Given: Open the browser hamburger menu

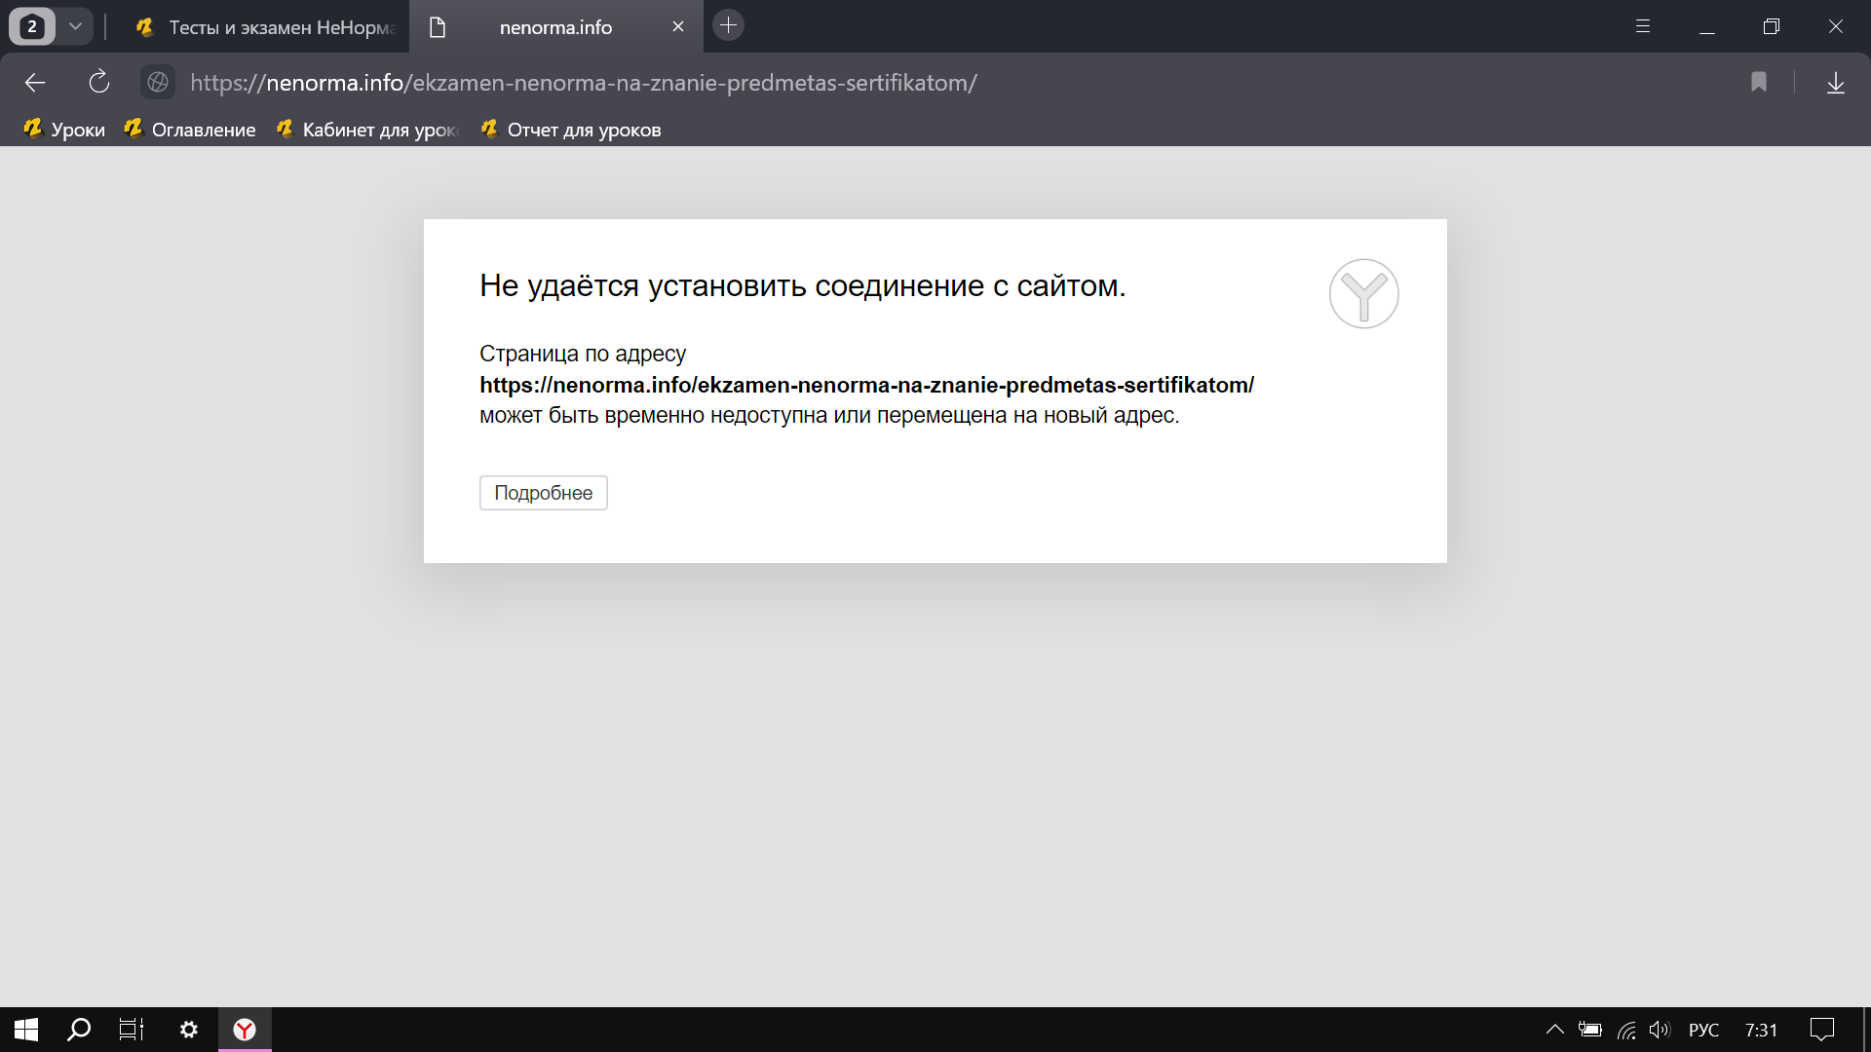Looking at the screenshot, I should pyautogui.click(x=1642, y=26).
